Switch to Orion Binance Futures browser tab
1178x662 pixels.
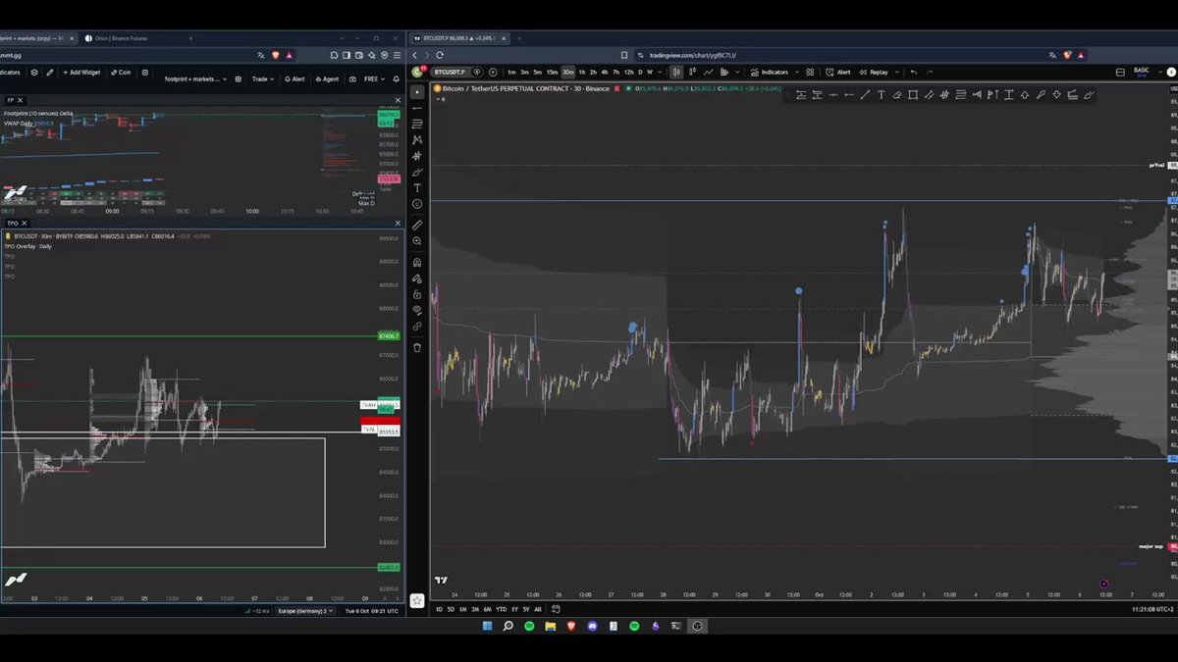click(x=118, y=38)
